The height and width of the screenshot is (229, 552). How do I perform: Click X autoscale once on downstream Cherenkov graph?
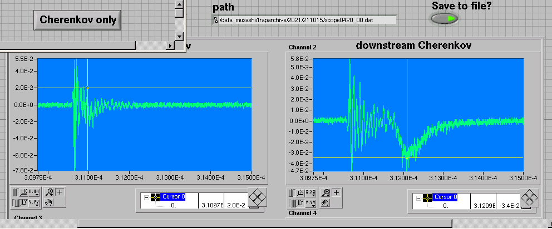(300, 192)
